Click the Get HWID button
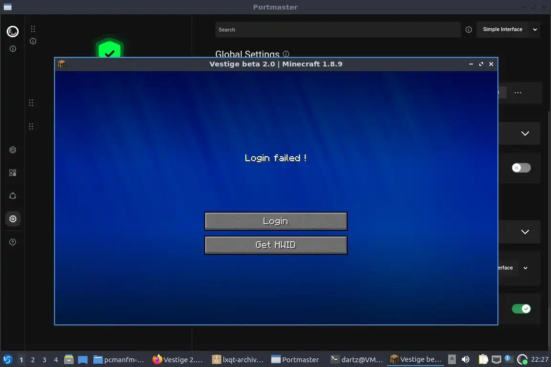Viewport: 551px width, 367px height. (x=276, y=245)
